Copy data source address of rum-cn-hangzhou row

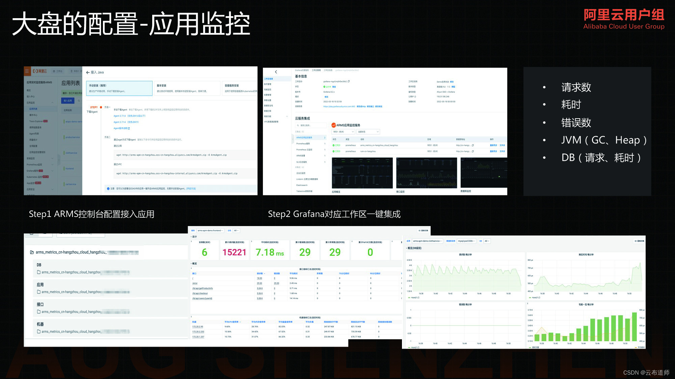(x=473, y=152)
